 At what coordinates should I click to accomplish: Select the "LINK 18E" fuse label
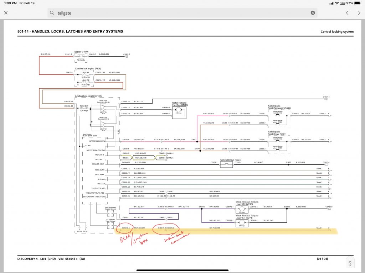pyautogui.click(x=86, y=73)
